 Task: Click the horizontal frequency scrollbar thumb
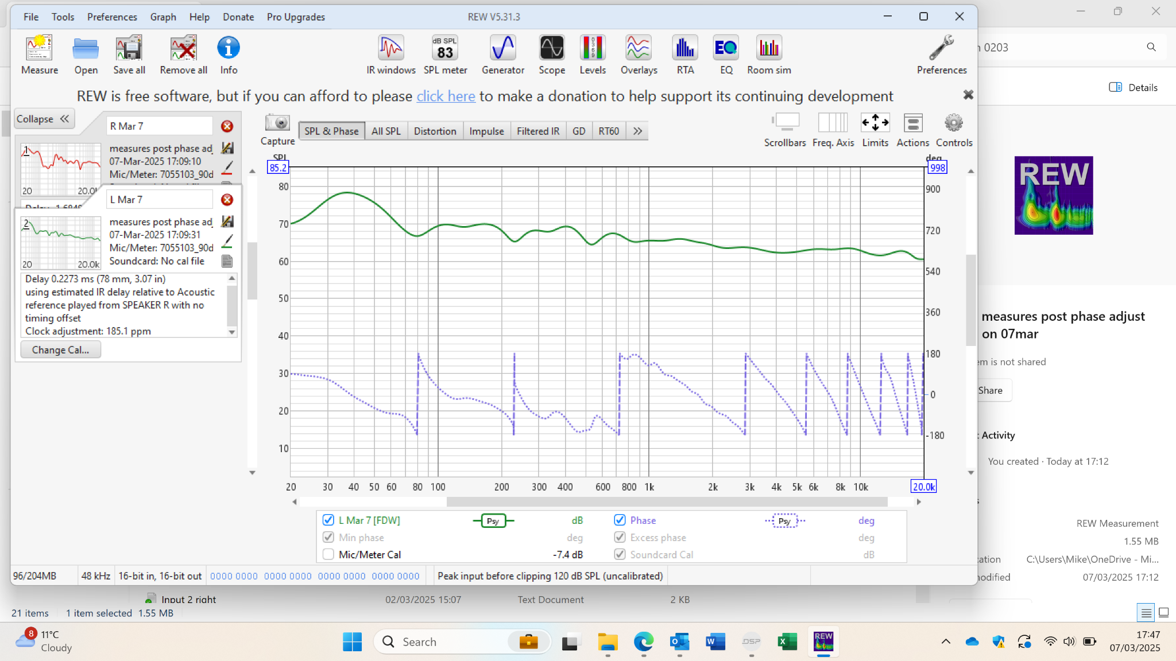(x=667, y=502)
